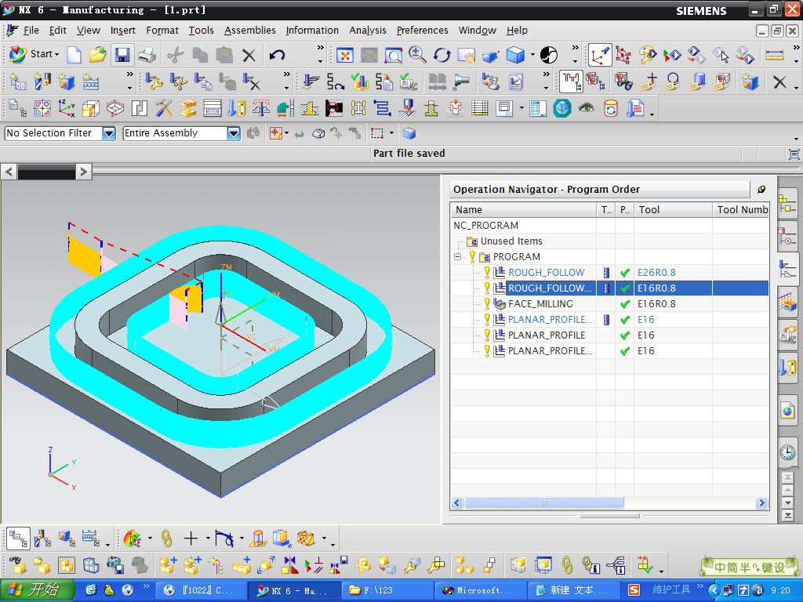
Task: Open the History clock tab in resource bar
Action: click(x=787, y=452)
